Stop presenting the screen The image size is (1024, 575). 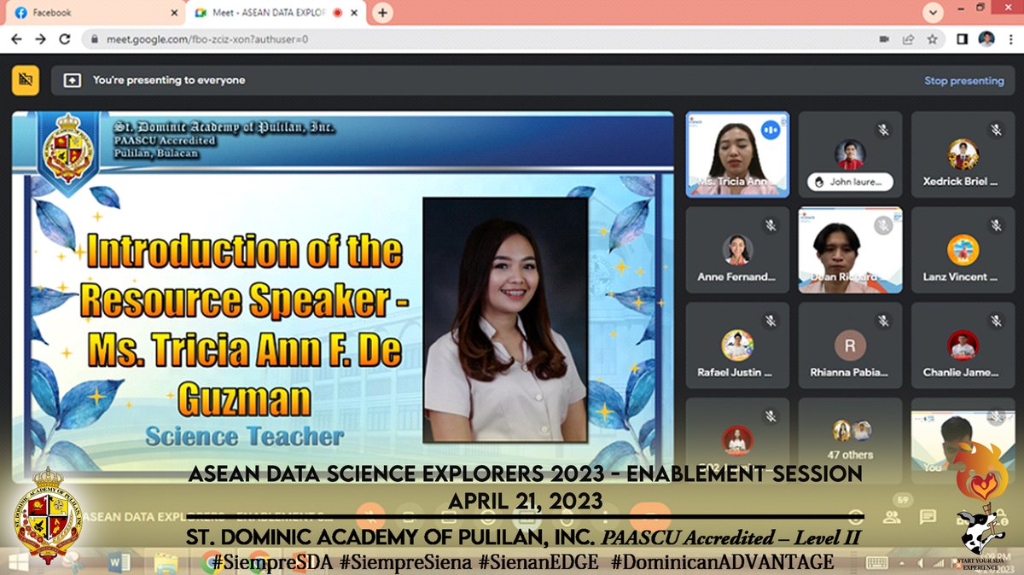click(x=964, y=81)
